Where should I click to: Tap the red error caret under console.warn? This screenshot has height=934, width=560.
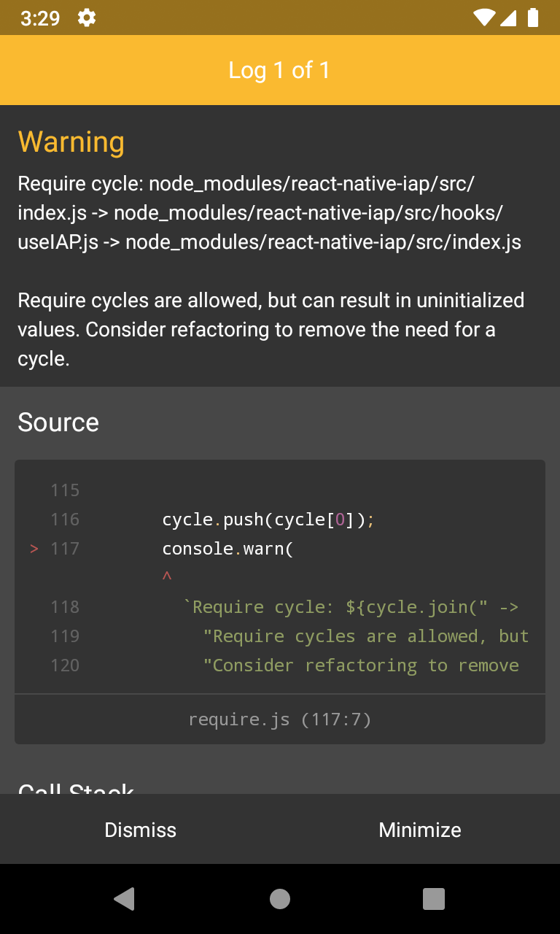pos(167,576)
